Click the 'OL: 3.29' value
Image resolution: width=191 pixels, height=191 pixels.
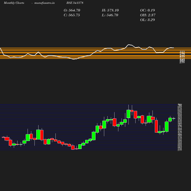(147, 20)
